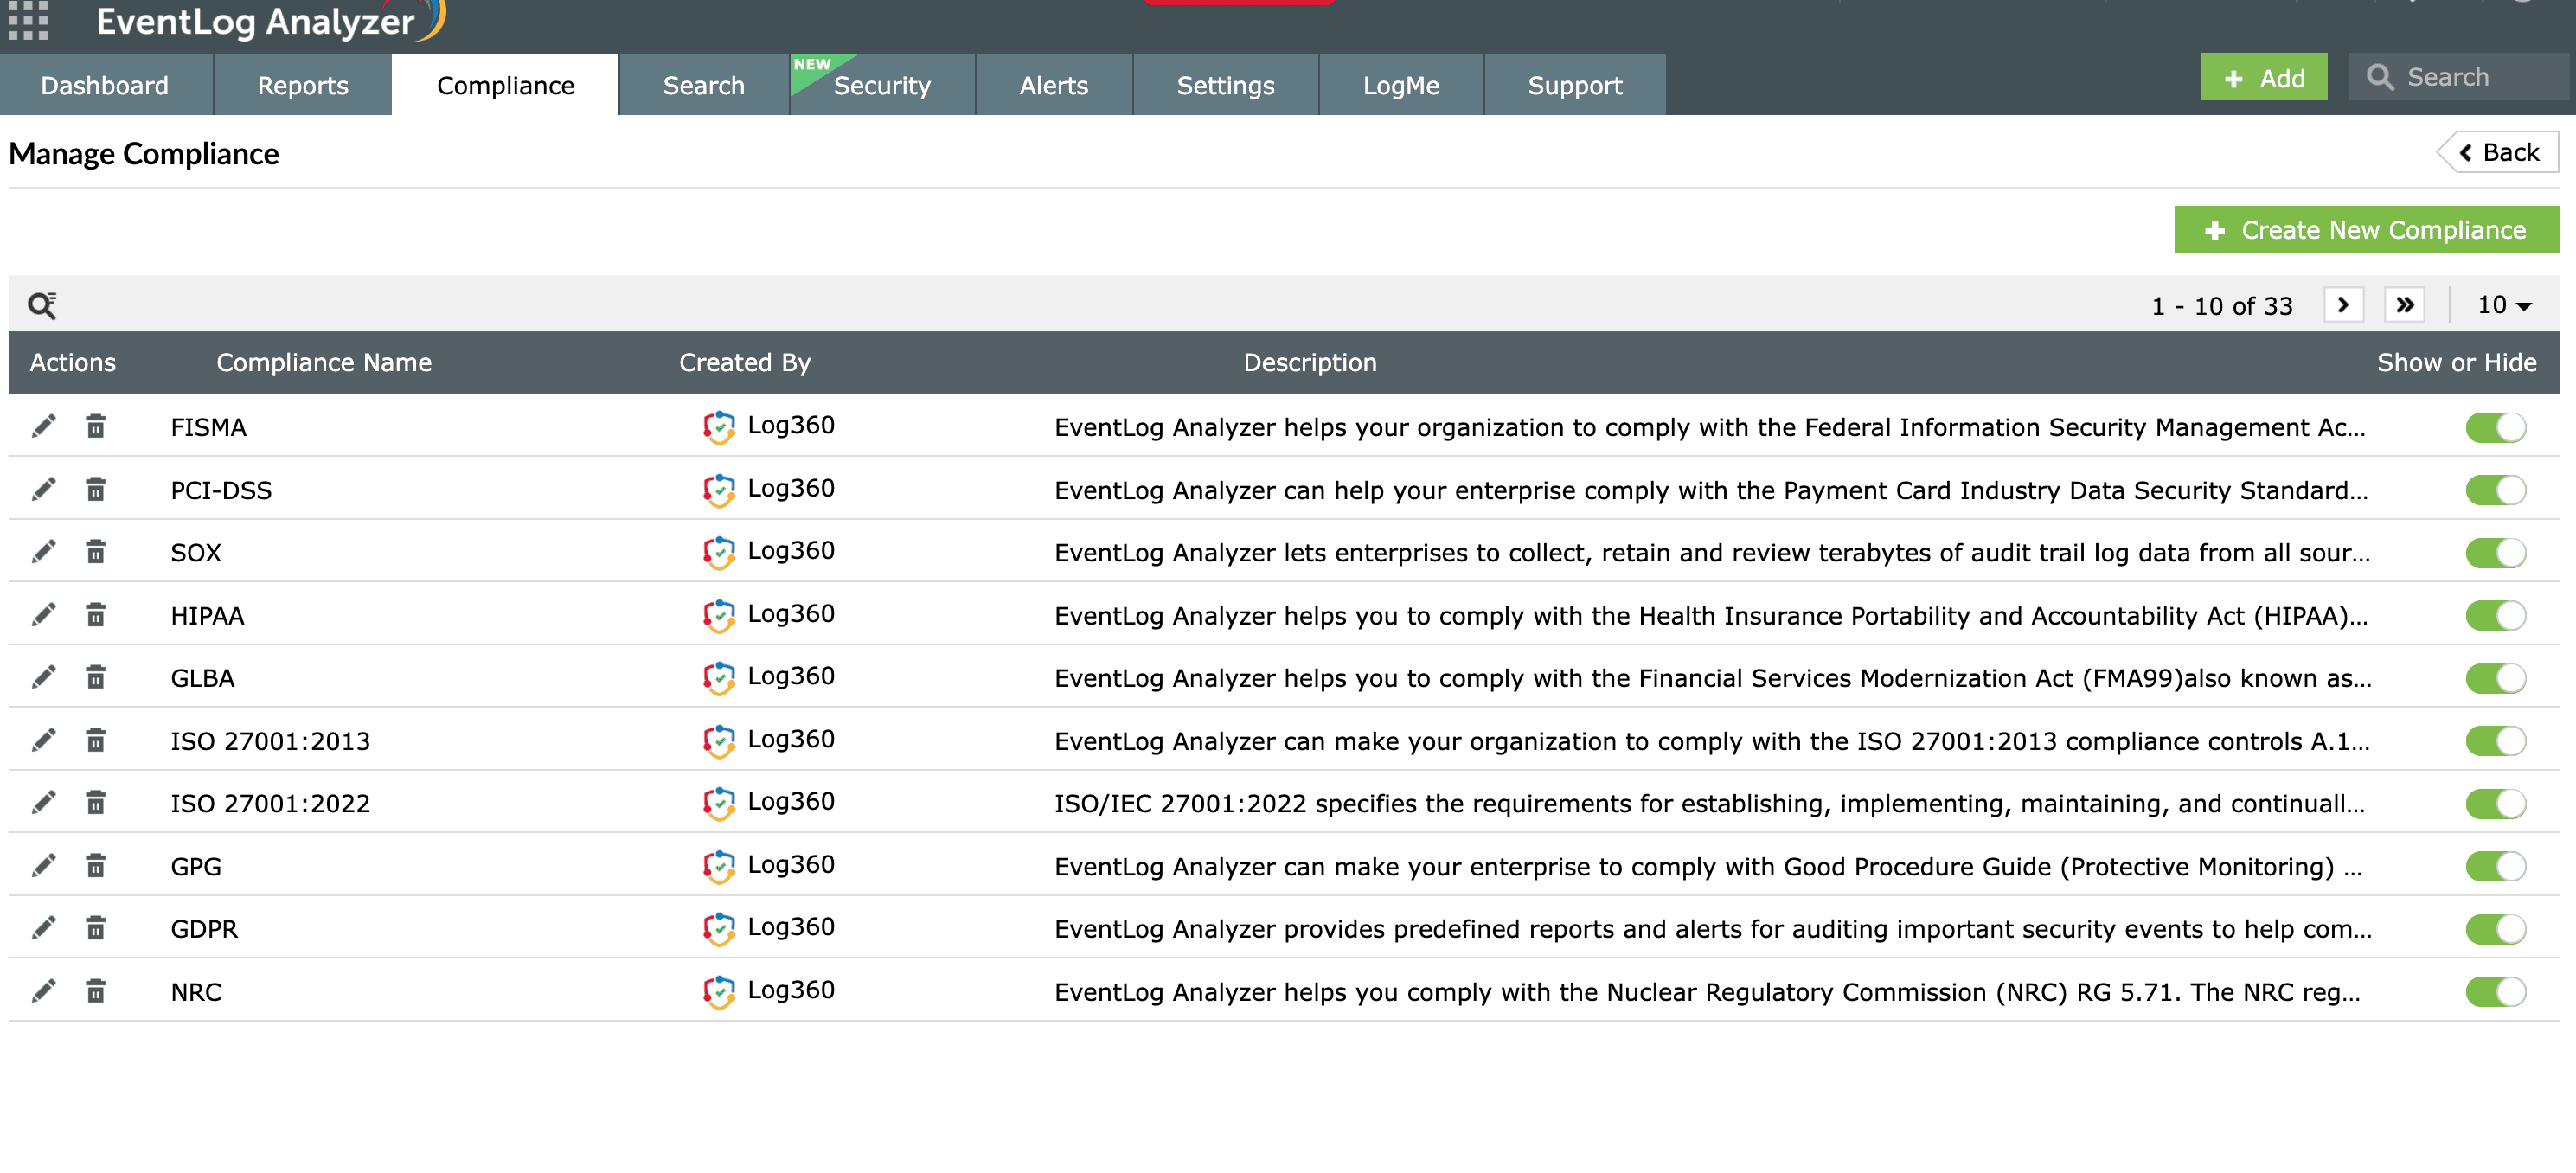2576x1173 pixels.
Task: Click the ISO 27001:2022 description text
Action: coord(1709,803)
